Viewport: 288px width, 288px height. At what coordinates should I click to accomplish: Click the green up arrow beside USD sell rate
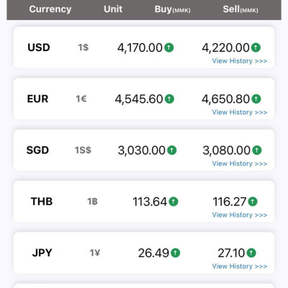[256, 48]
